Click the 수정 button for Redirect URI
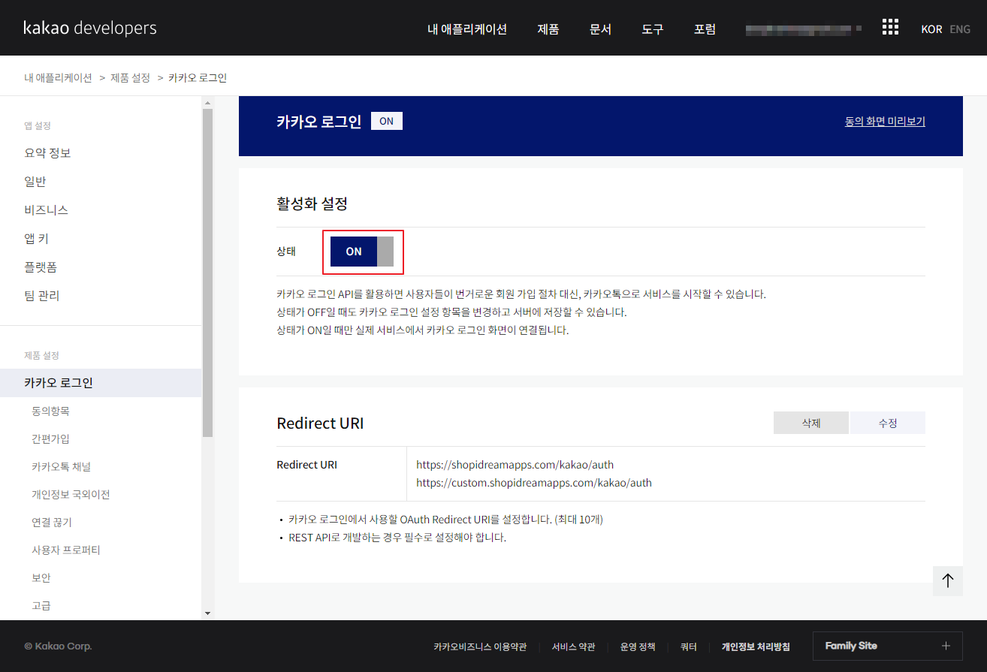Screen dimensions: 987x672 coord(888,423)
